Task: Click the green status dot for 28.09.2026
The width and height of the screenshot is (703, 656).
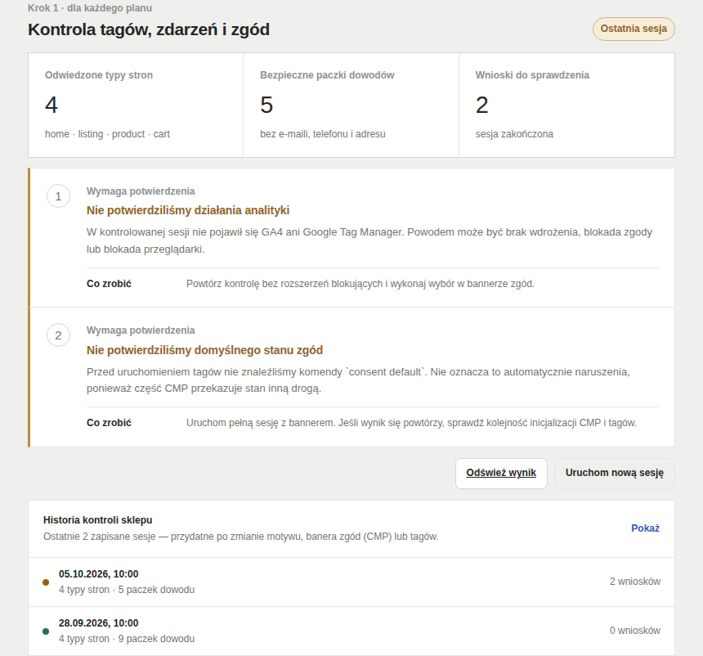Action: coord(46,631)
